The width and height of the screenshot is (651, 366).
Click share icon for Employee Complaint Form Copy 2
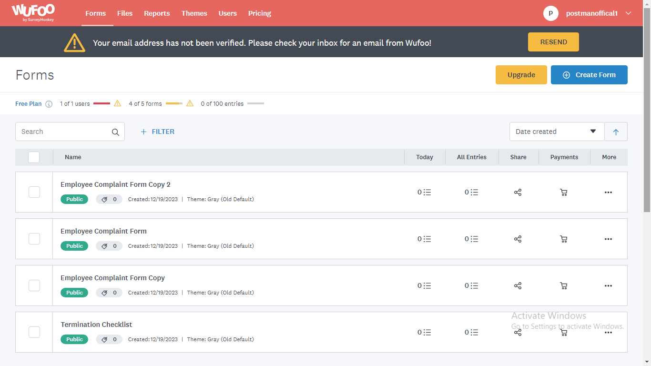tap(518, 193)
